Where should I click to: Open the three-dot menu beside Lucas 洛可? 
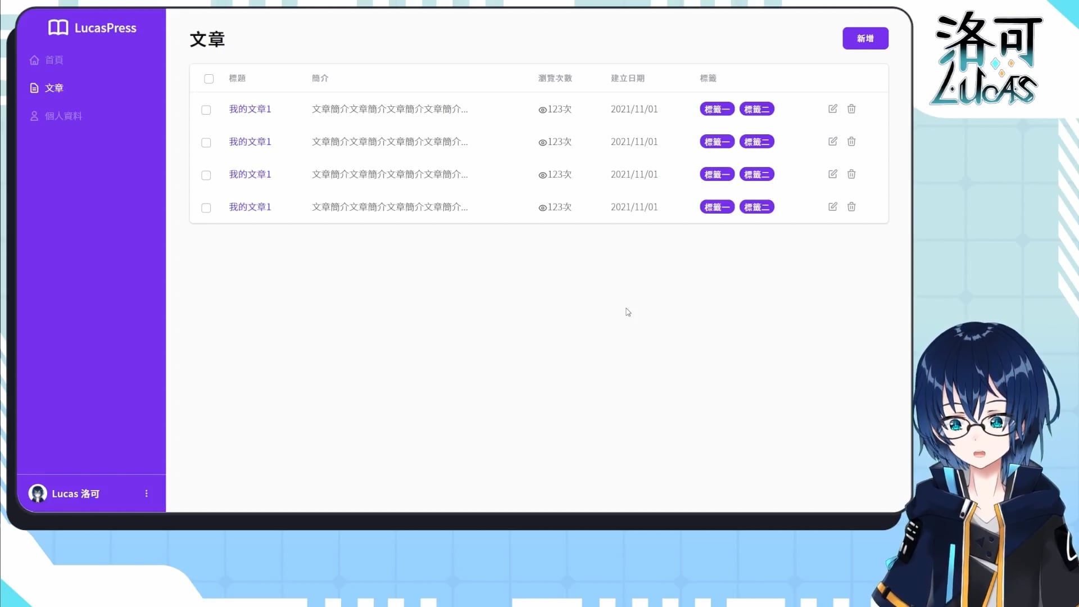147,493
